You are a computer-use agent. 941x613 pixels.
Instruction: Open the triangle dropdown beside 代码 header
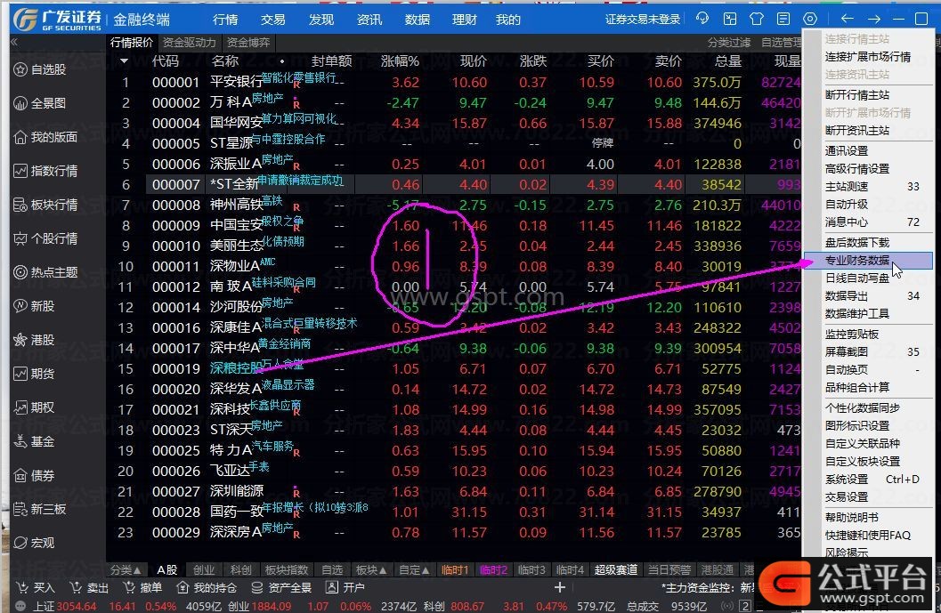point(125,61)
